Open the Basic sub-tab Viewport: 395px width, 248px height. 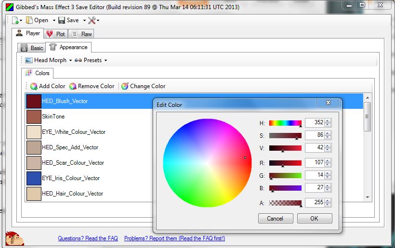click(x=32, y=48)
